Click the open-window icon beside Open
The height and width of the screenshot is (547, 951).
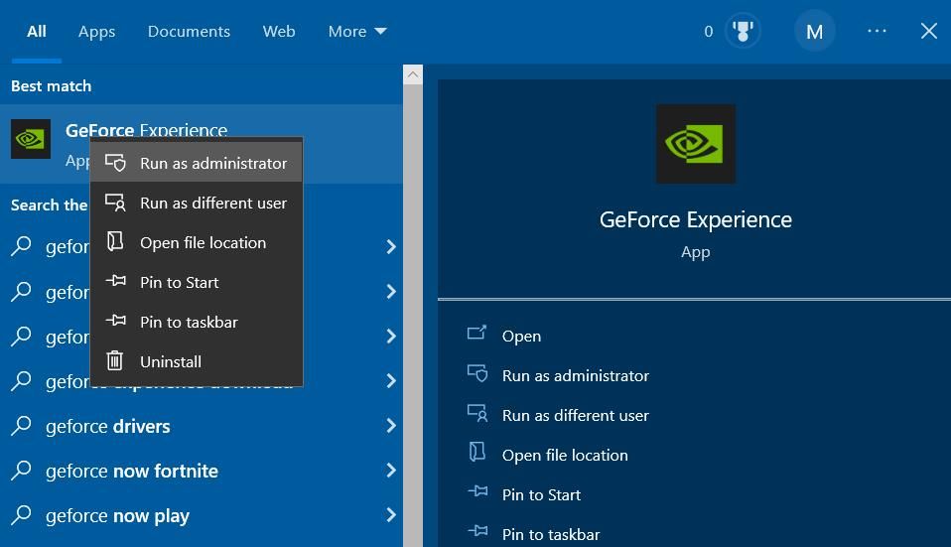pos(476,333)
